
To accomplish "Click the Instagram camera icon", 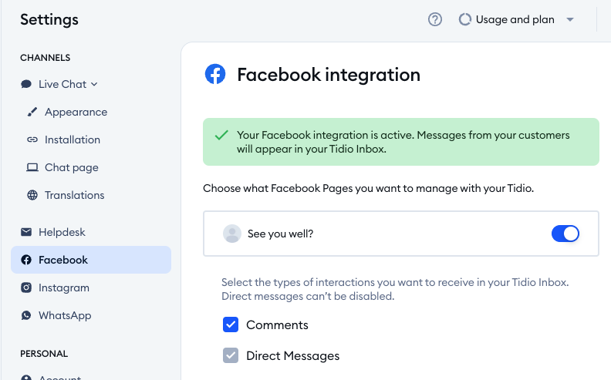I will coord(26,288).
